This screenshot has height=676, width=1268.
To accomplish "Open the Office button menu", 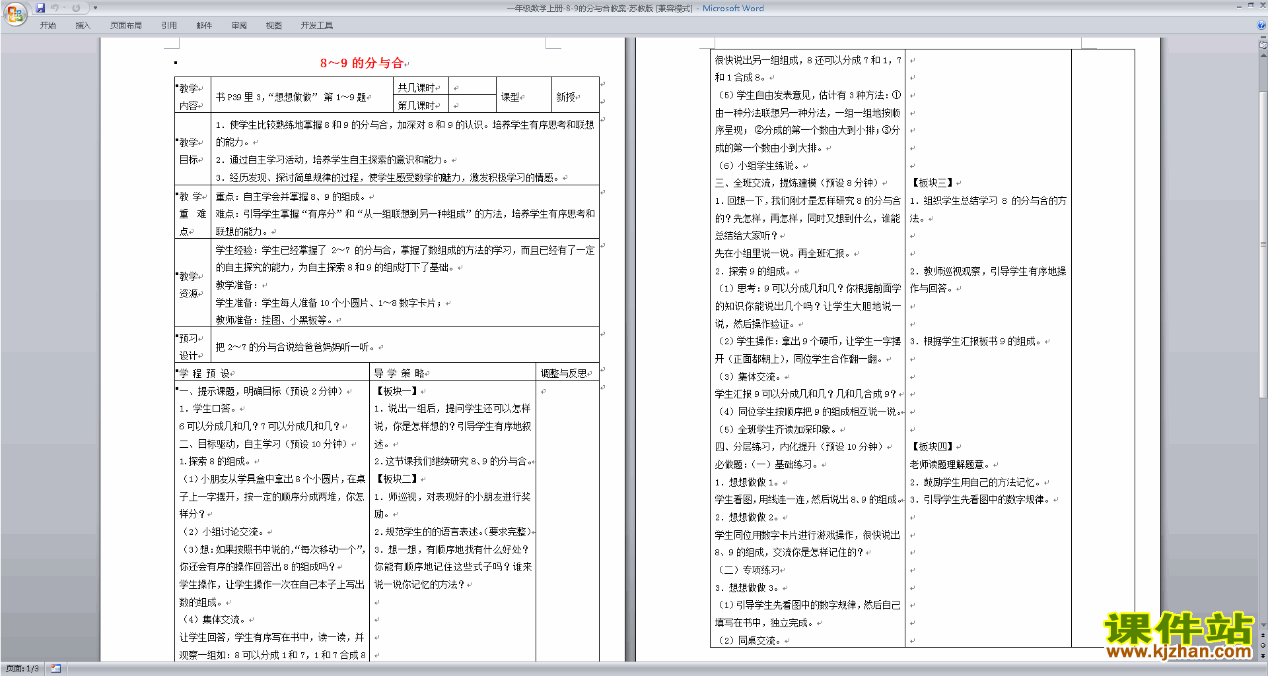I will [15, 13].
